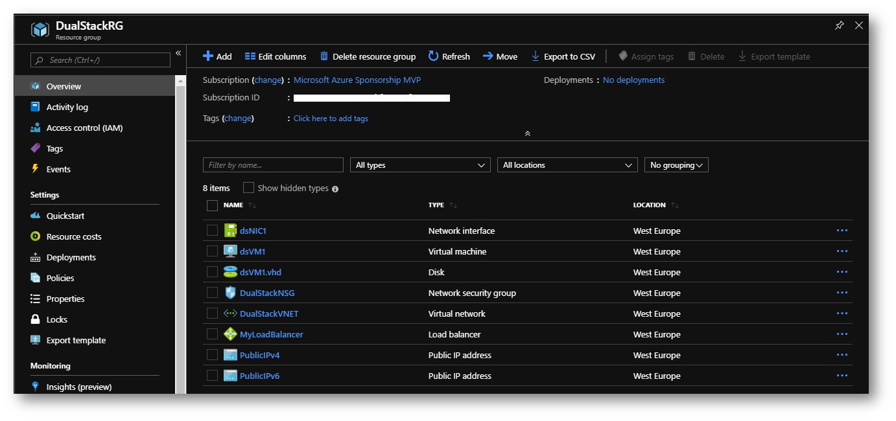Click the Properties icon in sidebar
This screenshot has width=896, height=421.
tap(36, 299)
